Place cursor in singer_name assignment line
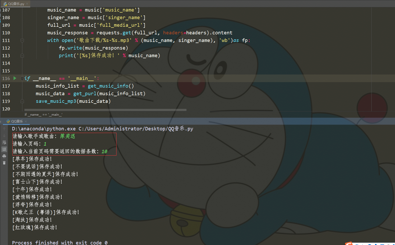395x245 pixels. click(x=96, y=18)
